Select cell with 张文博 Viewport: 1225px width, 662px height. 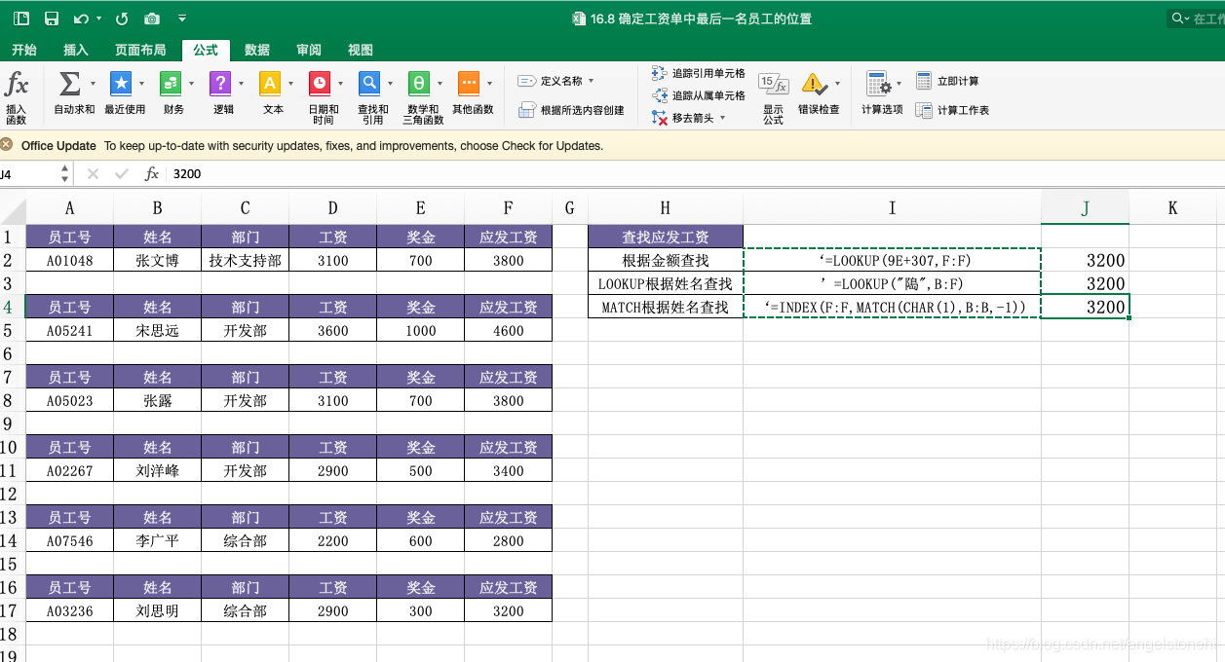[157, 260]
